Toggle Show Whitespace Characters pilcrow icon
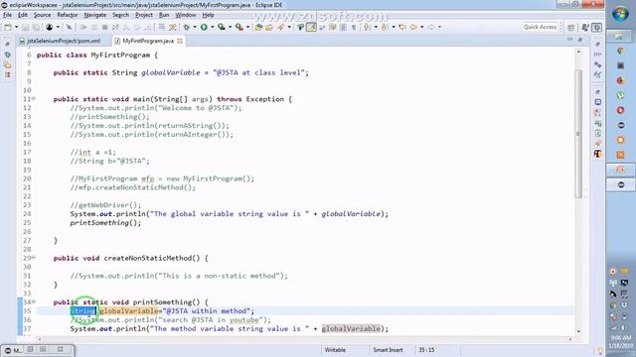636x357 pixels. pos(354,27)
